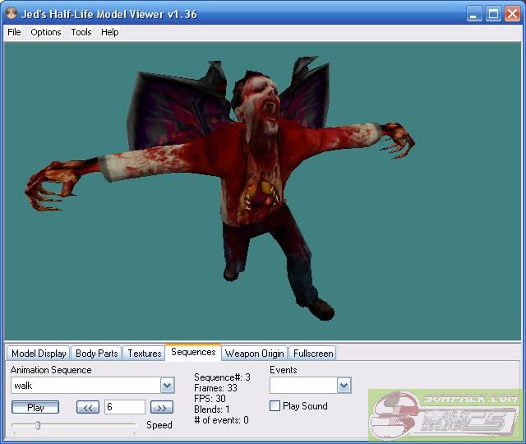Click the frame number input field
Viewport: 526px width, 444px height.
124,407
